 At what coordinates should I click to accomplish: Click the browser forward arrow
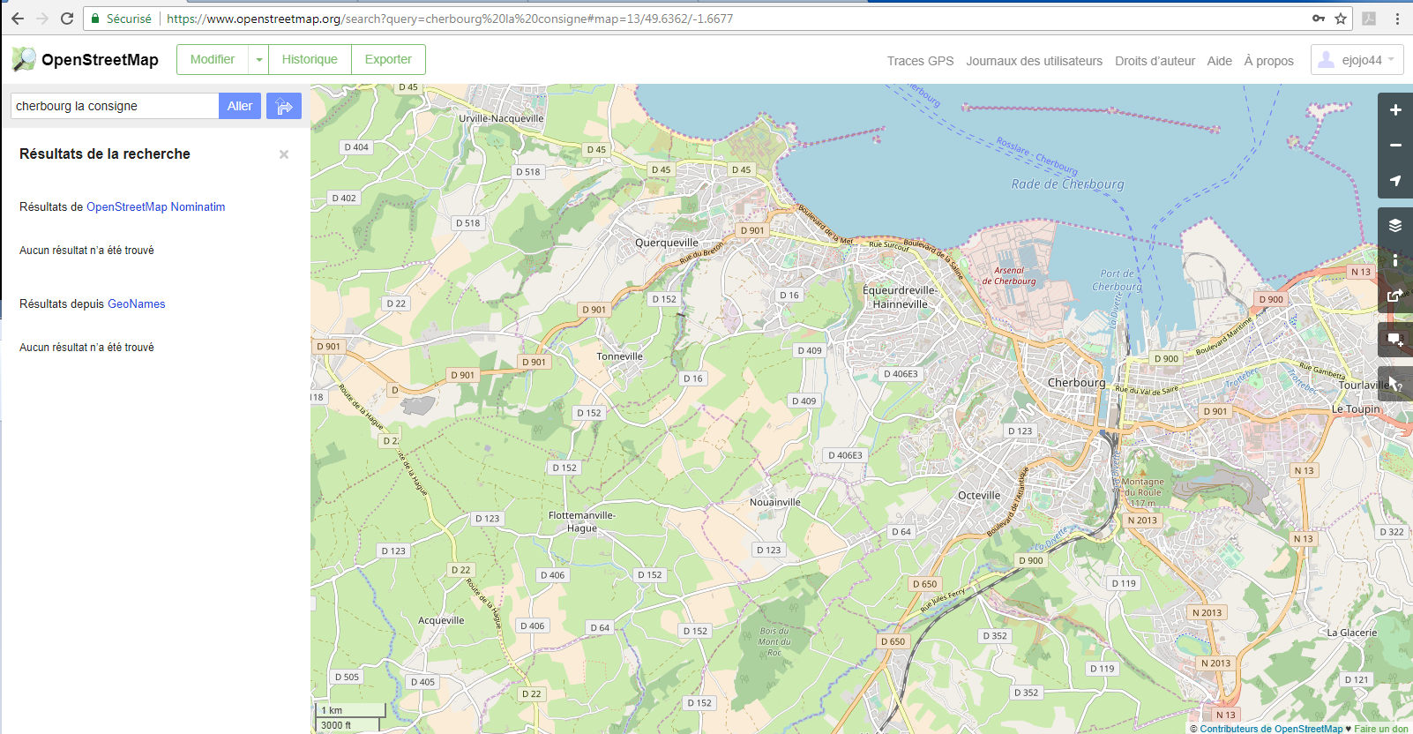pyautogui.click(x=42, y=19)
